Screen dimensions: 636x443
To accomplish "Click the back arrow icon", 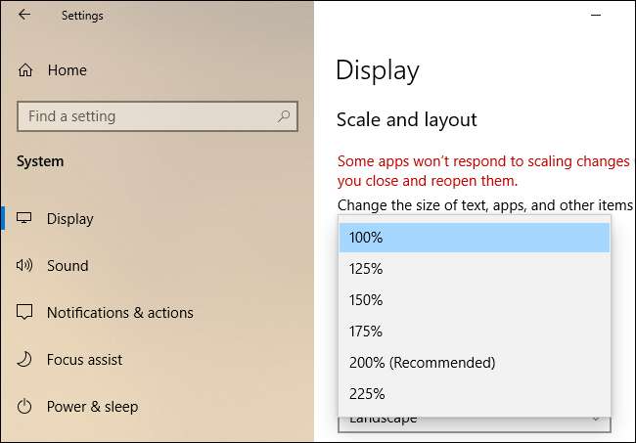I will pos(23,15).
